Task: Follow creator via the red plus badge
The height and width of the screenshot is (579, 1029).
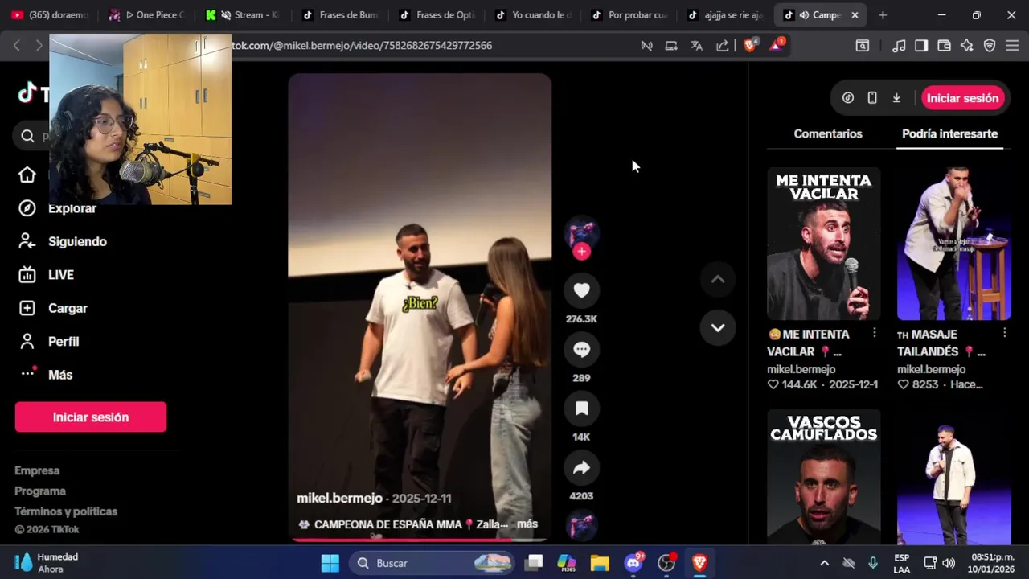Action: coord(581,252)
